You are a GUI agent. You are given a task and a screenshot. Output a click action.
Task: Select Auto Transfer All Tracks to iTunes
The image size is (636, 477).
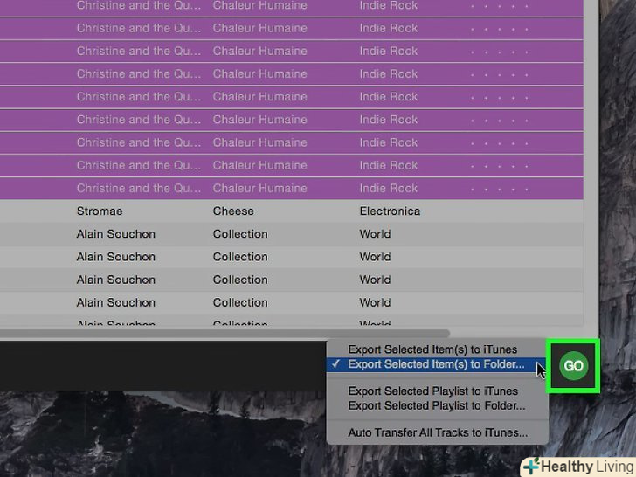coord(438,432)
